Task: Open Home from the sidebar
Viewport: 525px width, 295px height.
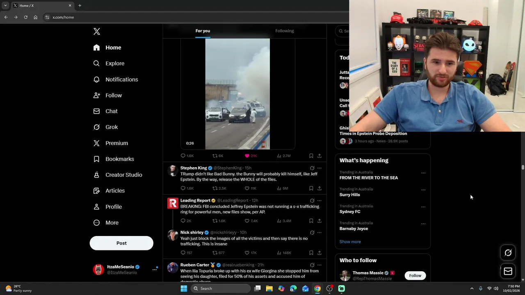Action: (107, 48)
